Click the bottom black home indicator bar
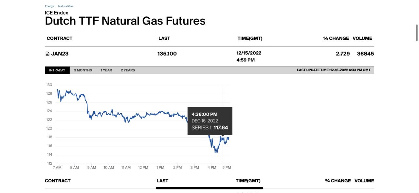Screen dimensions: 419x193 point(209,188)
